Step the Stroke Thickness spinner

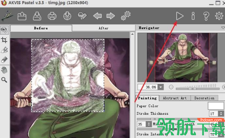coord(221,114)
